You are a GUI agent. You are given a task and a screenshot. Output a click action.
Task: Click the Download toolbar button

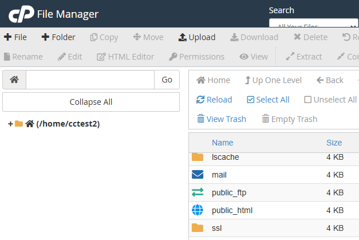pos(254,37)
